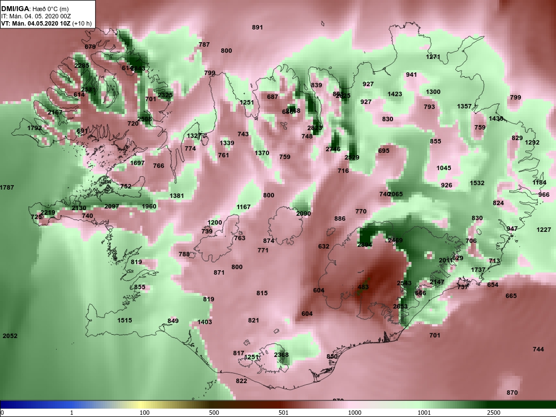
Task: Click the map value 2368 in the south
Action: coord(281,355)
